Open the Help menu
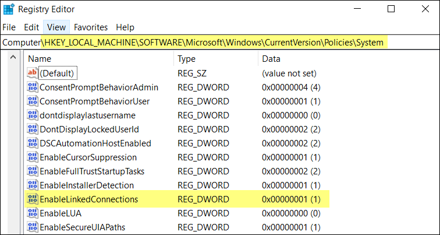Screen dimensions: 440x235 point(125,27)
